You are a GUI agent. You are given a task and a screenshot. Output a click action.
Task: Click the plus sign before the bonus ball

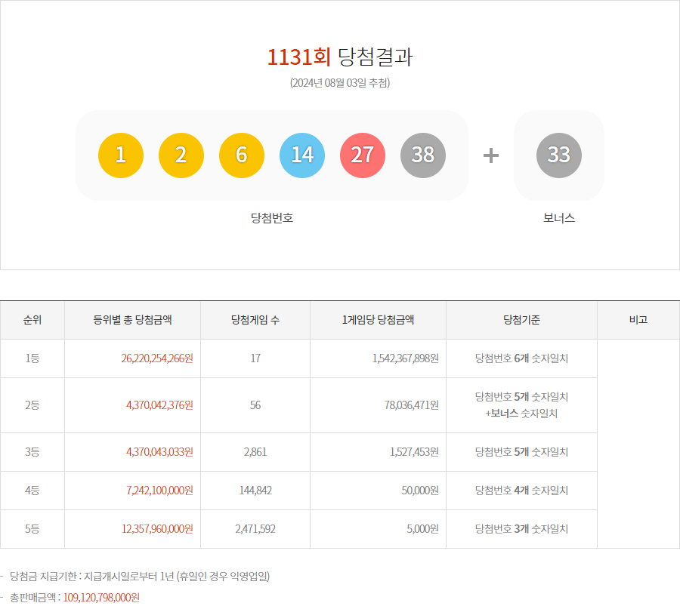(491, 155)
